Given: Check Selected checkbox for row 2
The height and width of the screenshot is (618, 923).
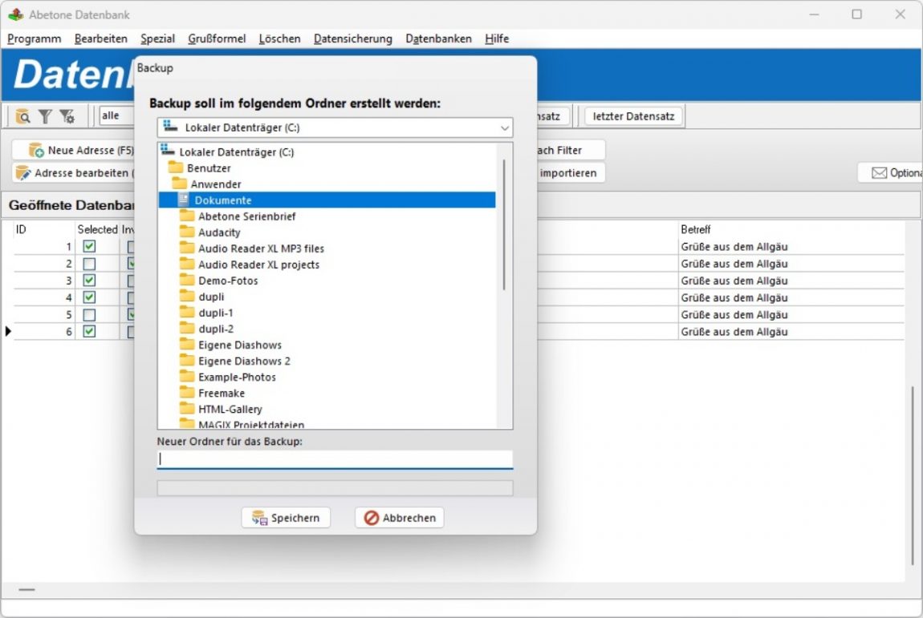Looking at the screenshot, I should [89, 264].
